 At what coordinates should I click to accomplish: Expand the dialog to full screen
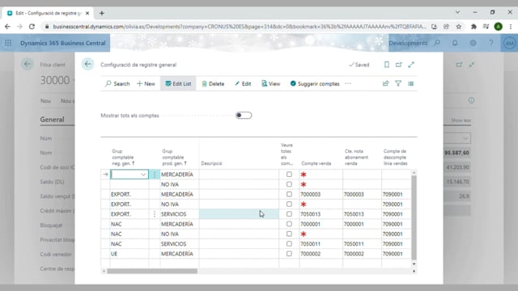(x=411, y=65)
